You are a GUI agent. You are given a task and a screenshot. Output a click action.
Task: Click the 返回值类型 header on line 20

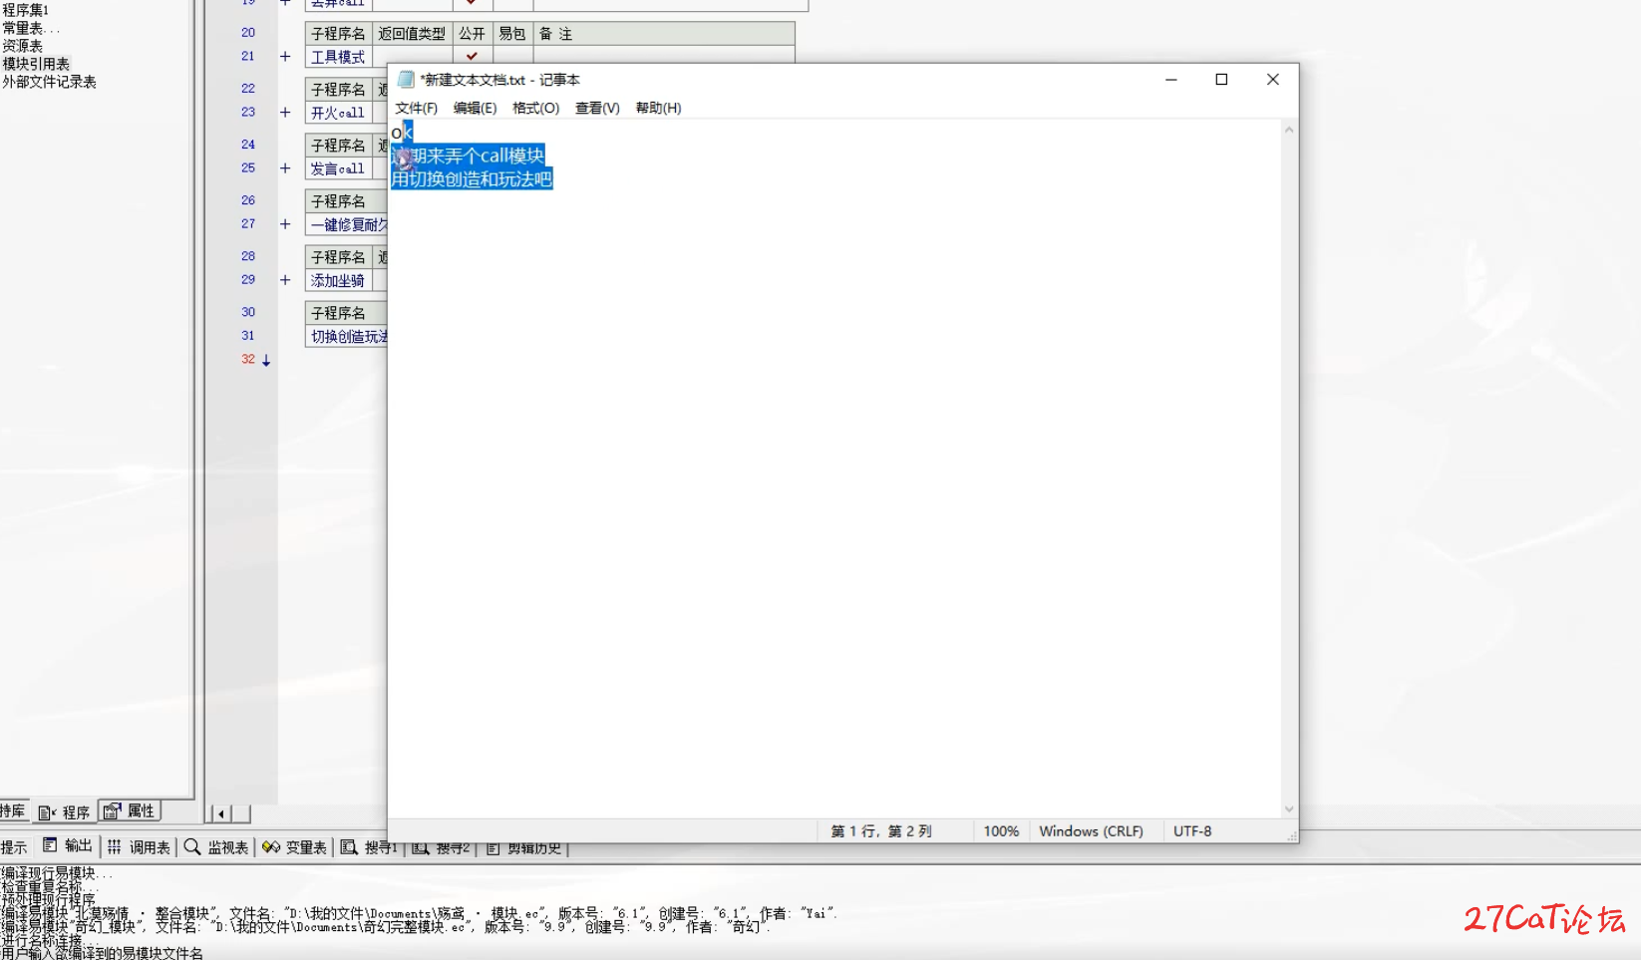412,34
